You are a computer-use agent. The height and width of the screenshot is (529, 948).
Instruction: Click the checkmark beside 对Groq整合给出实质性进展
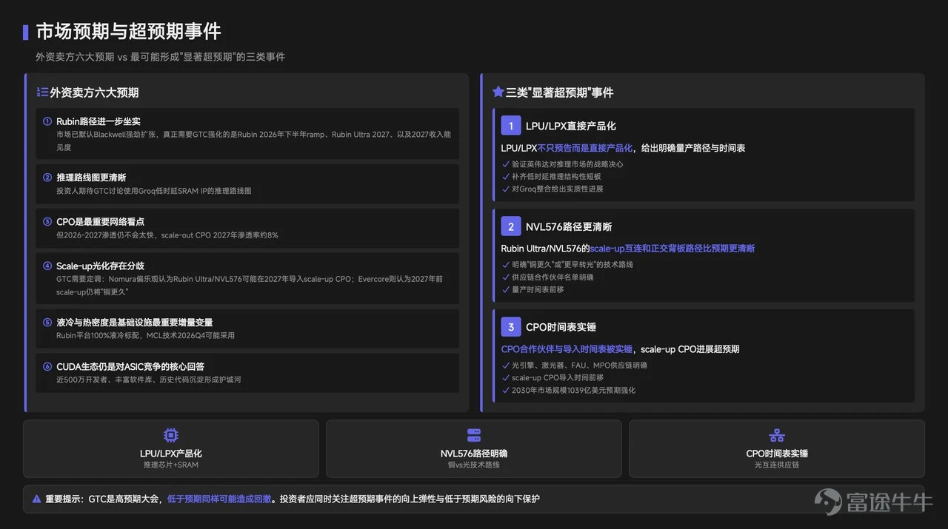point(505,189)
